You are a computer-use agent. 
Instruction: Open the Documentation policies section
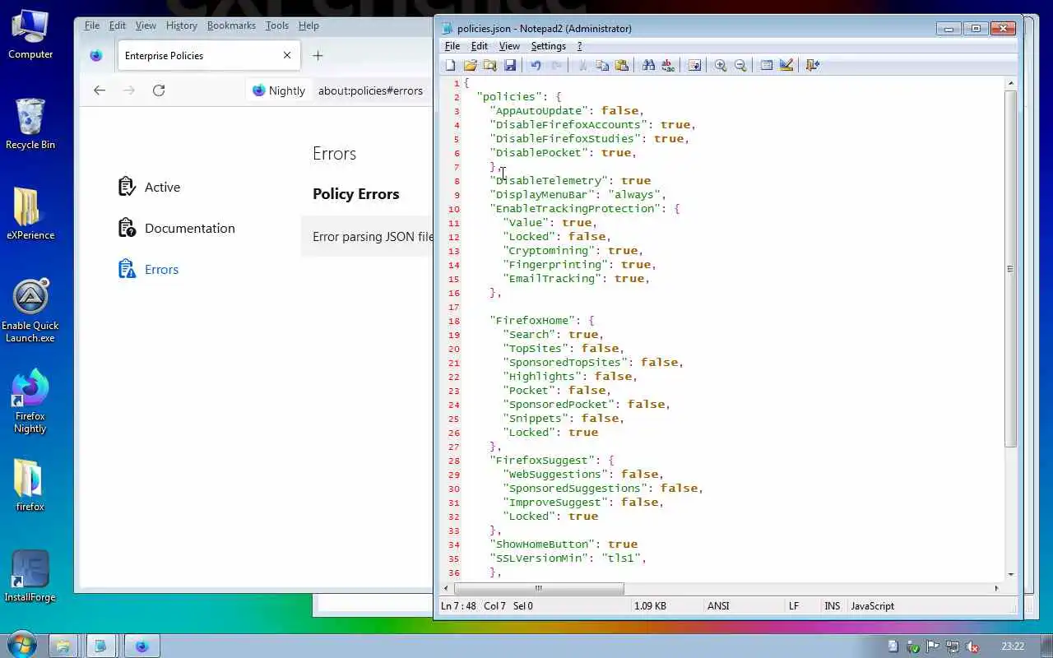coord(177,228)
